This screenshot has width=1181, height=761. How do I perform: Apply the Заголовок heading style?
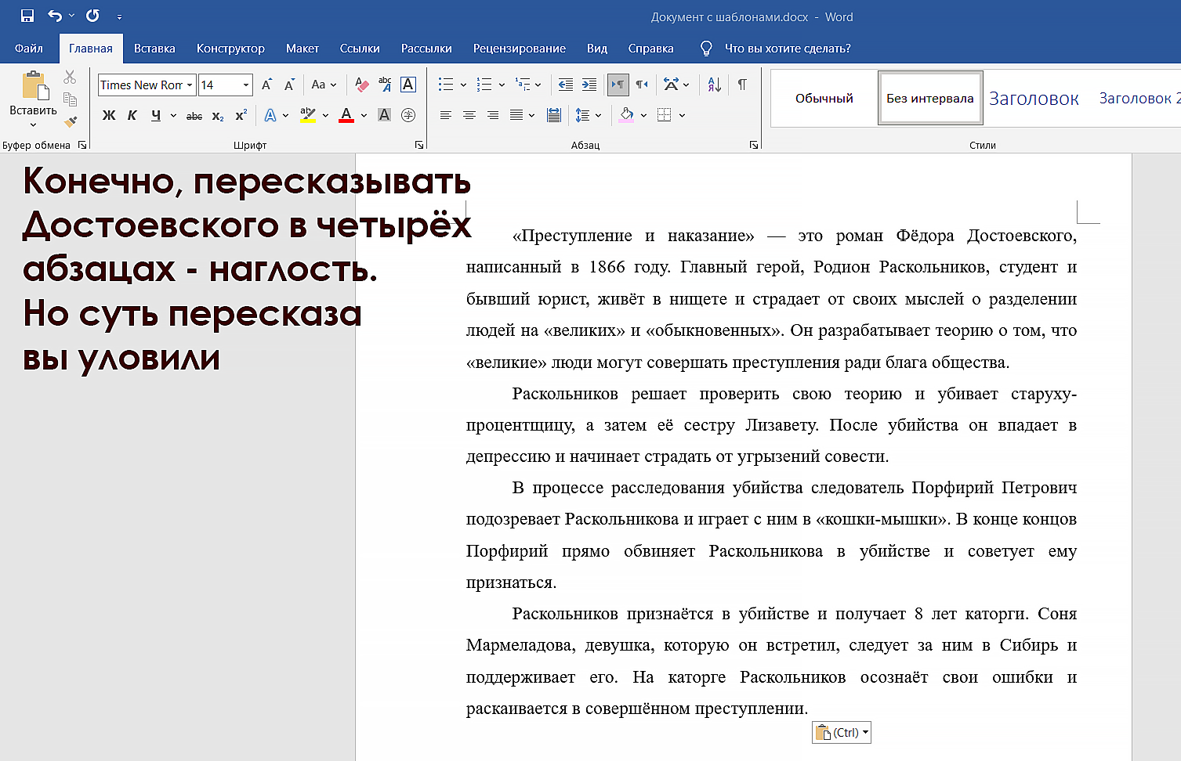pyautogui.click(x=1034, y=98)
